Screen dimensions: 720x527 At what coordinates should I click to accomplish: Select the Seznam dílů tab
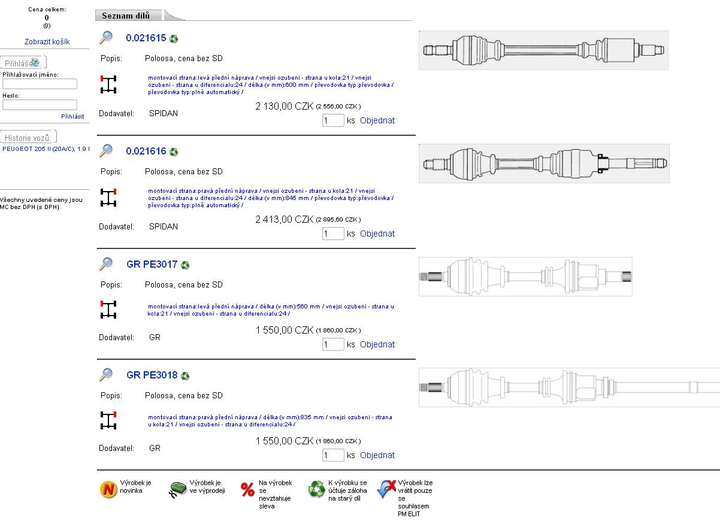126,16
